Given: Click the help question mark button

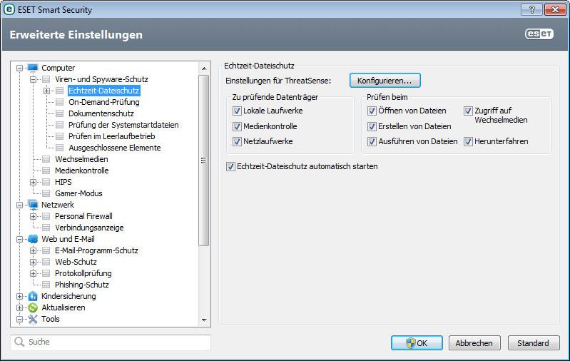Looking at the screenshot, I should [x=531, y=9].
